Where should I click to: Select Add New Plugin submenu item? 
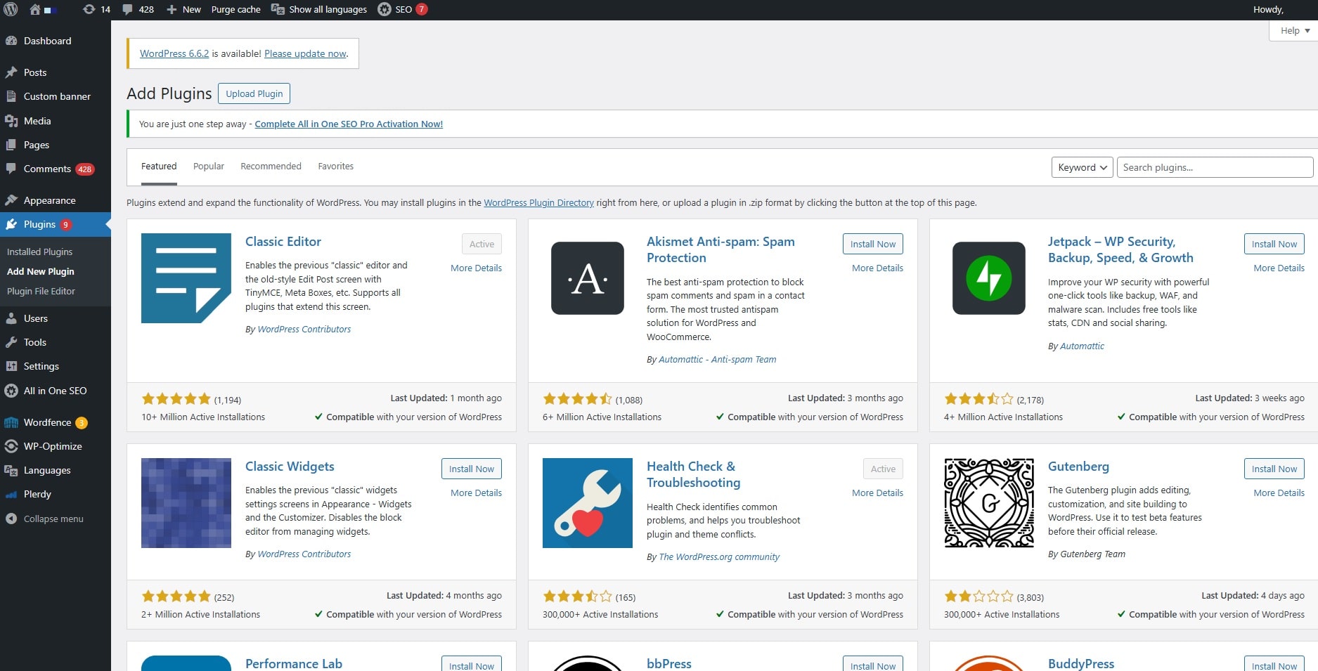pos(41,271)
